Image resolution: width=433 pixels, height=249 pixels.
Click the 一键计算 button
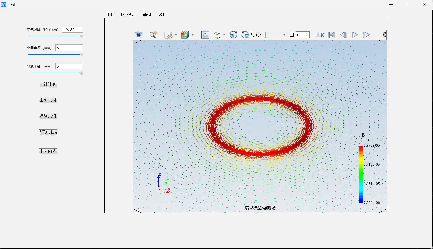click(48, 84)
